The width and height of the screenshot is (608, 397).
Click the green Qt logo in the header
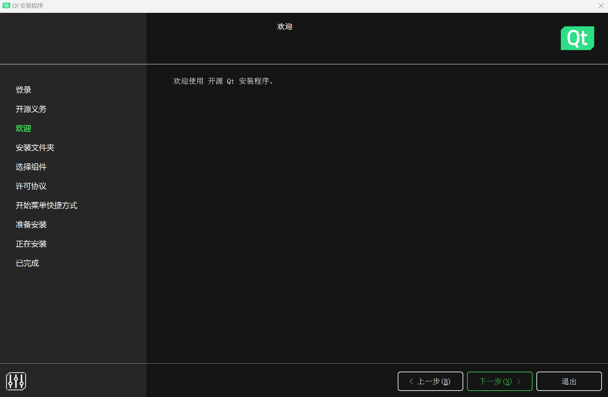(577, 38)
